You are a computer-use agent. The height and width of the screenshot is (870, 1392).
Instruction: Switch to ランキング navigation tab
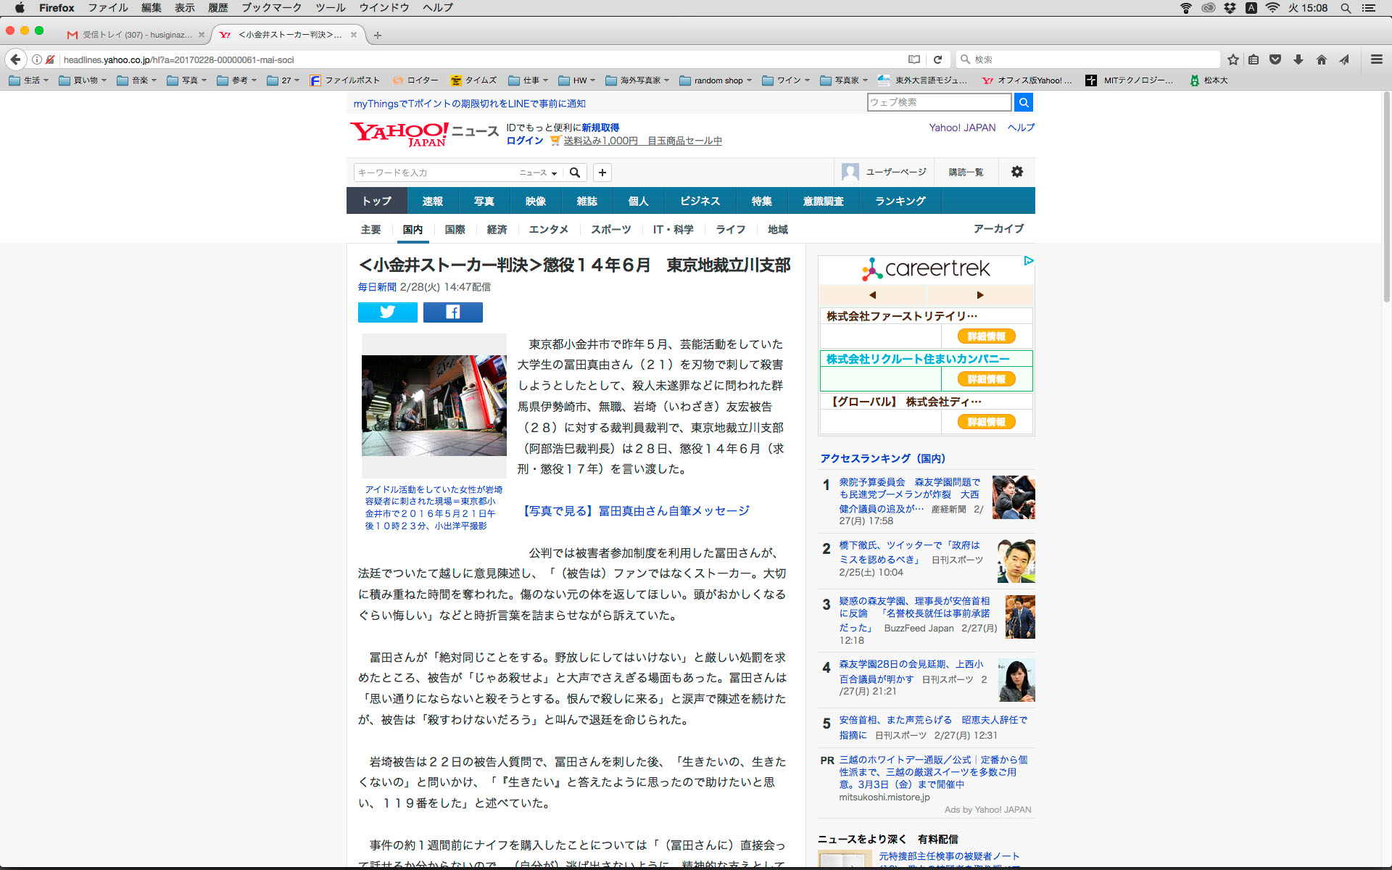click(x=900, y=201)
